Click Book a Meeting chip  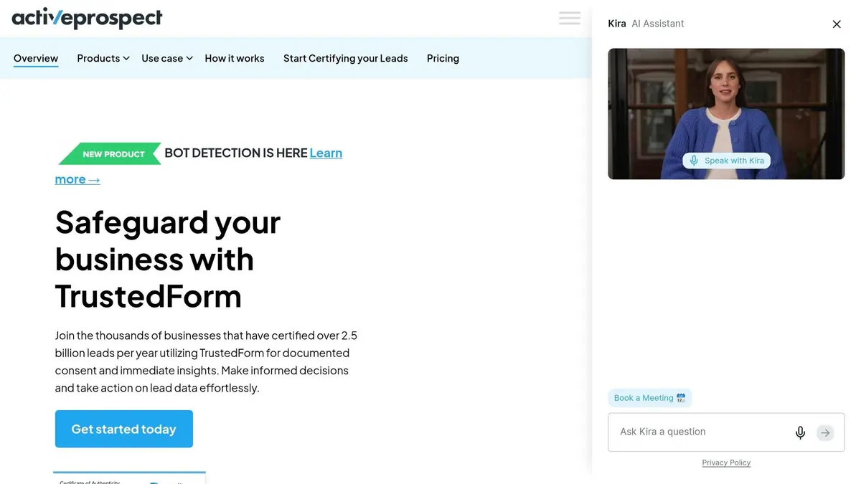[649, 398]
